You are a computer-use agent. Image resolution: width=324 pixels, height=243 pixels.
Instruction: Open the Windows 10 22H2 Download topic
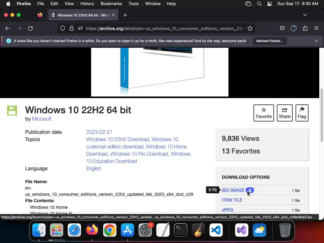117,139
